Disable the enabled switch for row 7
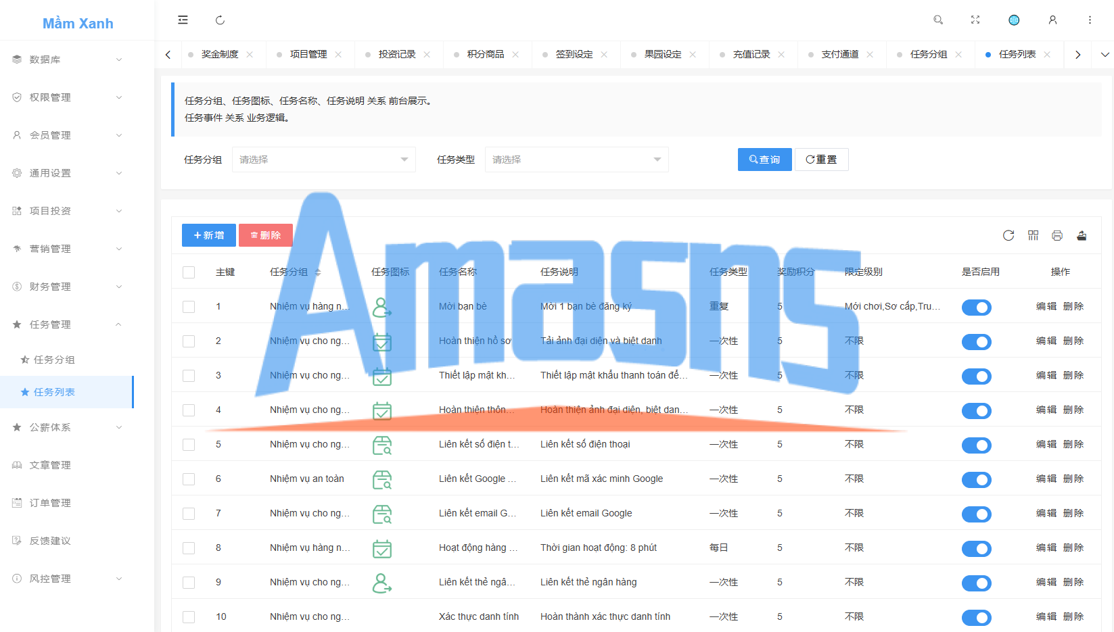Viewport: 1114px width, 632px height. click(x=977, y=514)
